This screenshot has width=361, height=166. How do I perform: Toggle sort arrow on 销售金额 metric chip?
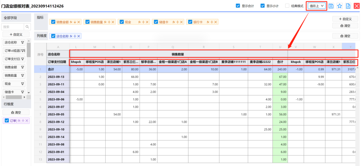click(75, 22)
